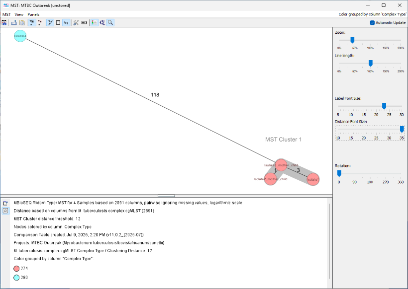Viewport: 408px width, 289px height.
Task: Open the MST menu
Action: [x=6, y=14]
